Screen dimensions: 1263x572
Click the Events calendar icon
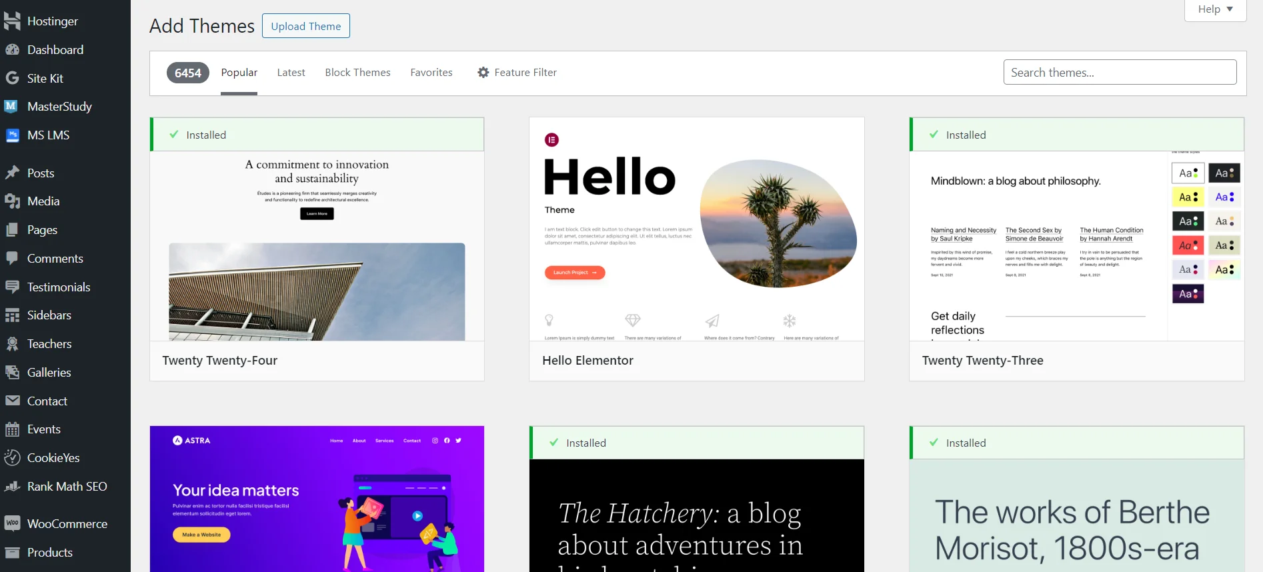click(x=12, y=429)
